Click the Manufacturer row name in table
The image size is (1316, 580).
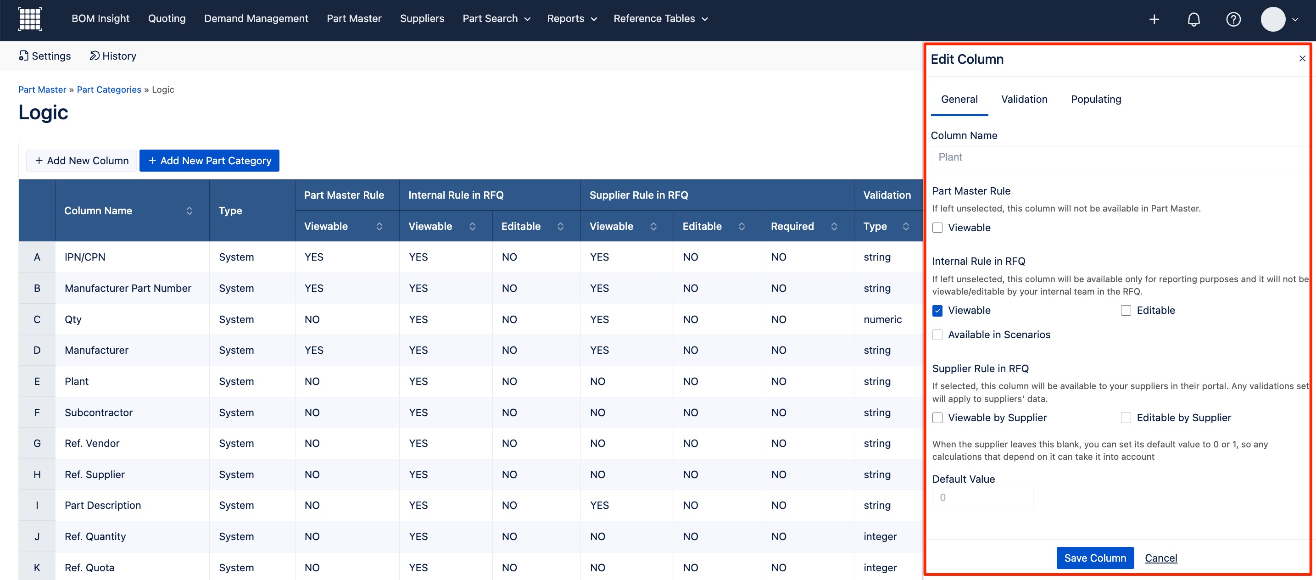96,351
